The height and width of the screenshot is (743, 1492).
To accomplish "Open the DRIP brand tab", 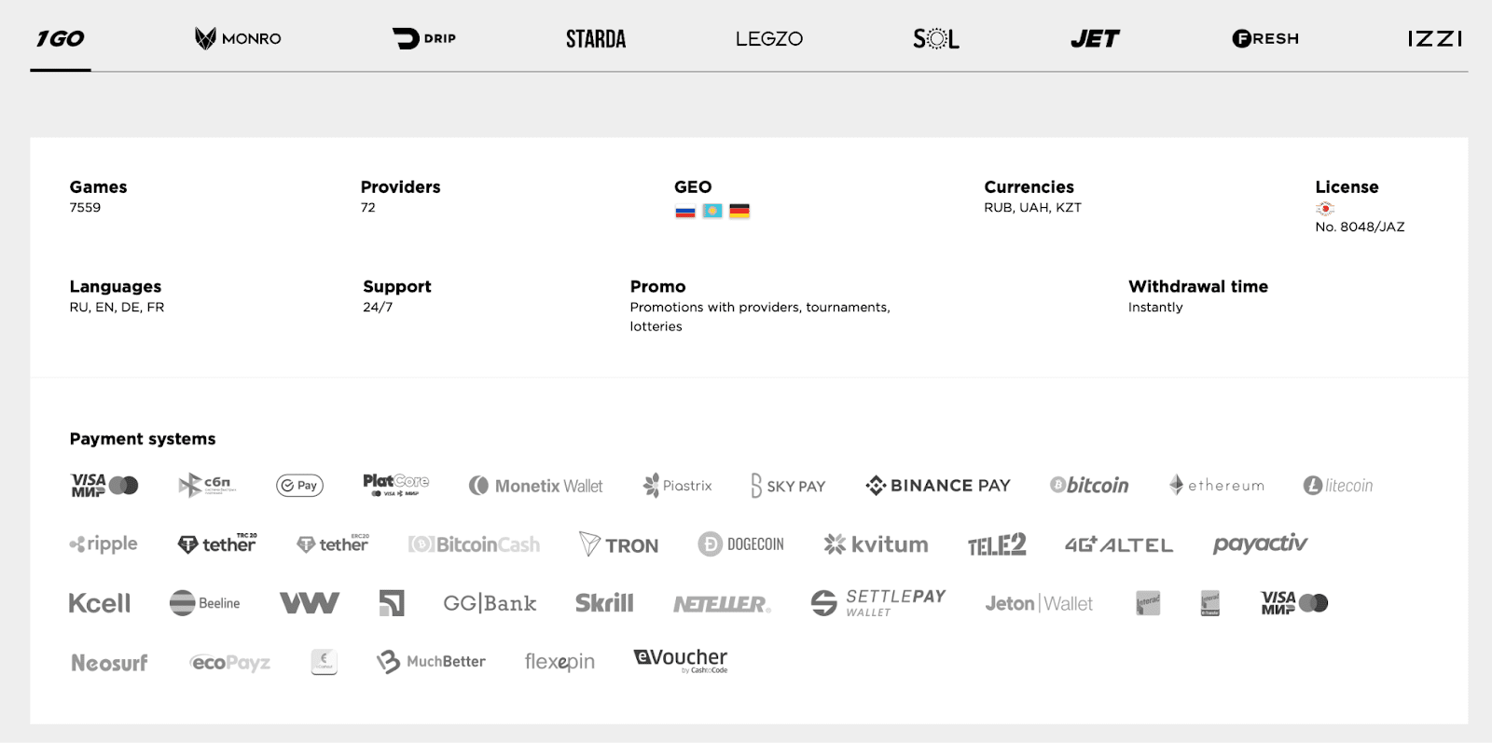I will 424,38.
